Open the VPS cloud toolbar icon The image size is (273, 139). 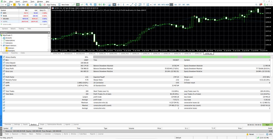tap(36, 5)
